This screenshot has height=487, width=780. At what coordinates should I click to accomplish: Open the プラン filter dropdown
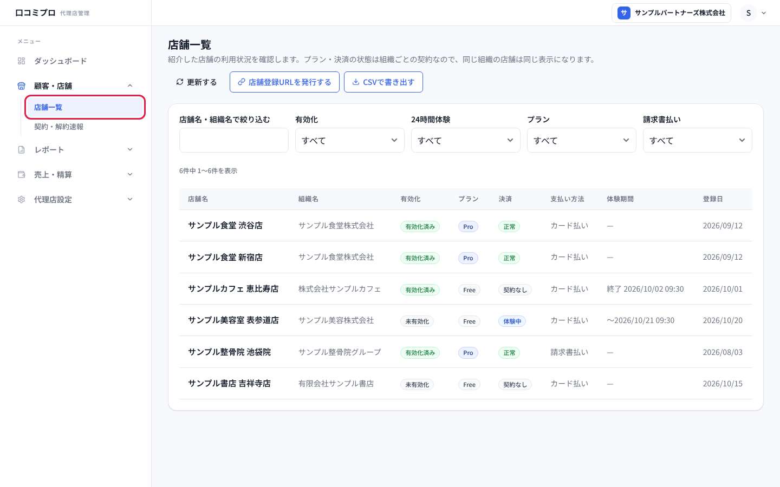[x=582, y=140]
